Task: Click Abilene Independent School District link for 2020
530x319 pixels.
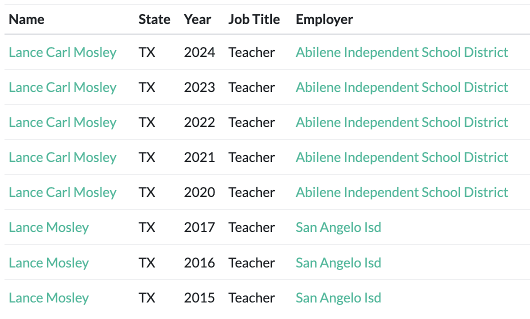Action: (x=401, y=192)
